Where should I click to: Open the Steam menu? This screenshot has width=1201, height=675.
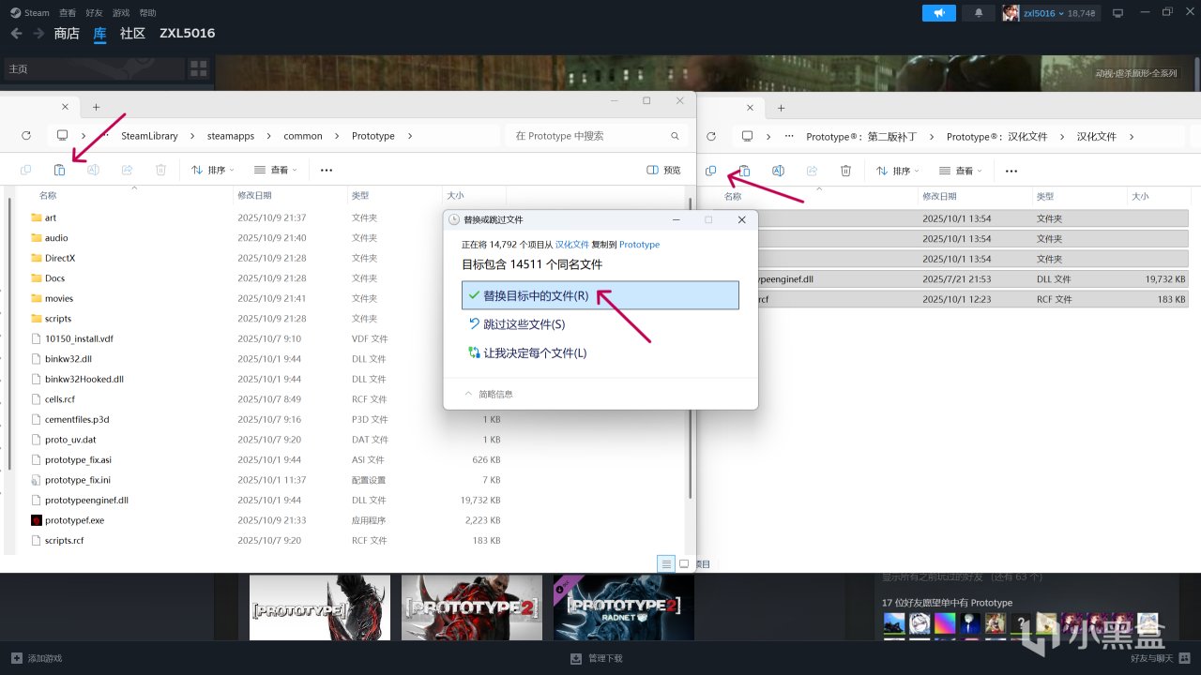(30, 13)
